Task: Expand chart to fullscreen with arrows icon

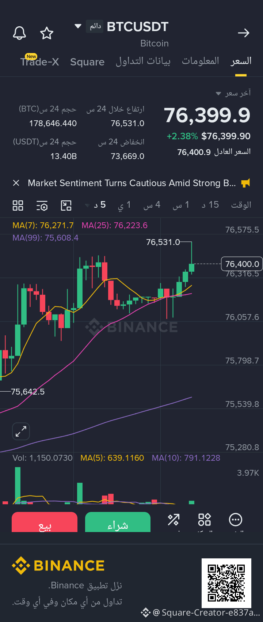Action: pyautogui.click(x=21, y=431)
